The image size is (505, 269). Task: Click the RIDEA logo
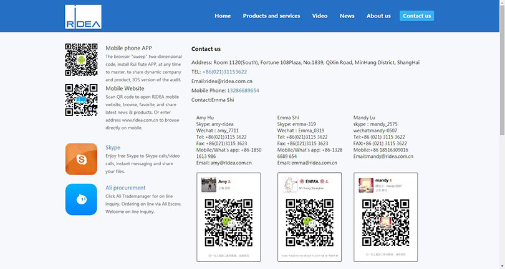pos(83,17)
